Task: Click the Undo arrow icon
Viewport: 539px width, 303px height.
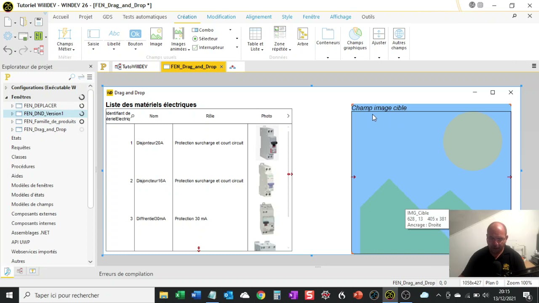Action: click(8, 50)
